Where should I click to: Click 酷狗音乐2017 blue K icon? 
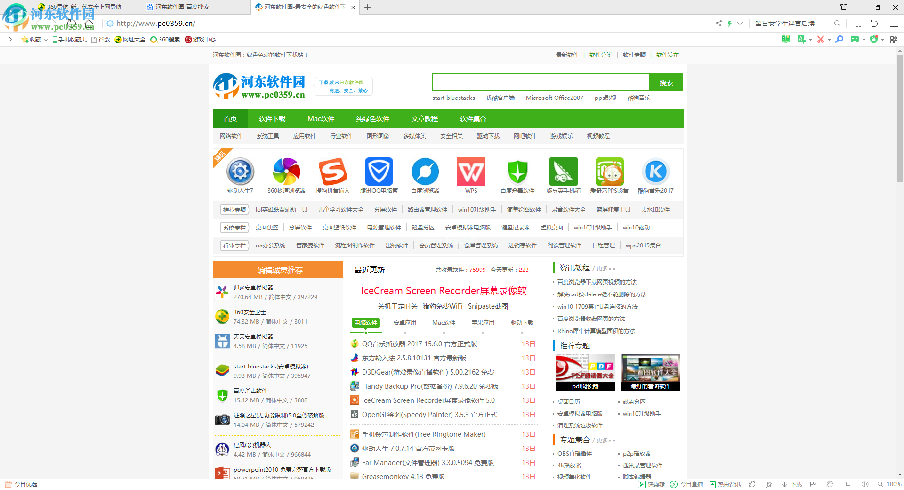[656, 171]
